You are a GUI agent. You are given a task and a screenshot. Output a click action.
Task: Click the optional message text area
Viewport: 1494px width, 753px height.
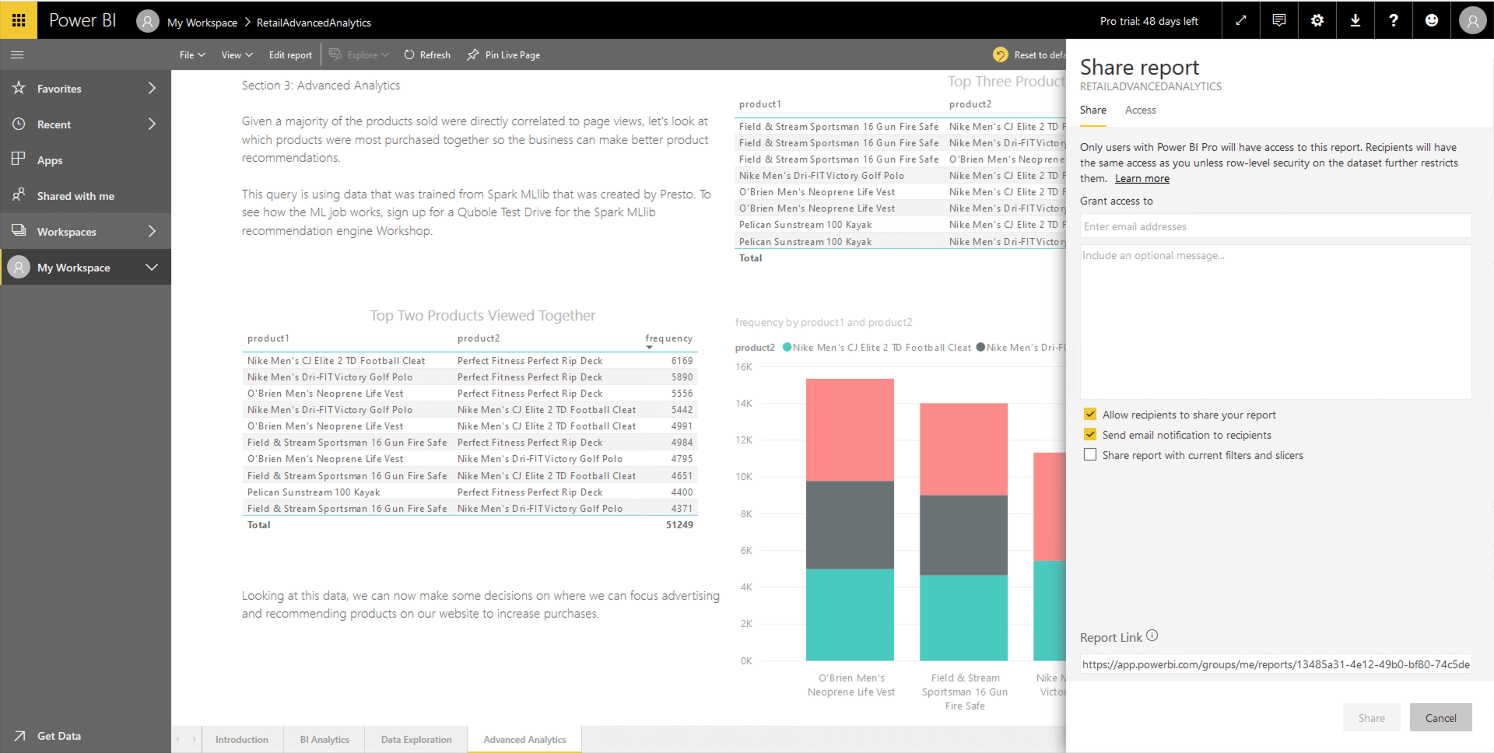(x=1275, y=321)
